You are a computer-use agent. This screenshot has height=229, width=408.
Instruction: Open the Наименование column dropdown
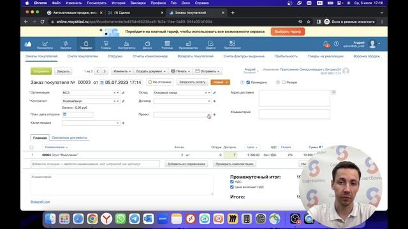pyautogui.click(x=56, y=147)
